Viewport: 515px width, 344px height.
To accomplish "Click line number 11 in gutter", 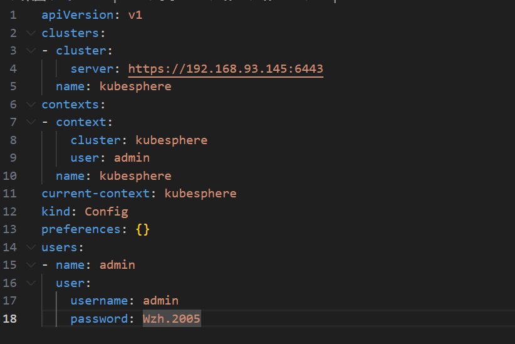I will tap(9, 194).
